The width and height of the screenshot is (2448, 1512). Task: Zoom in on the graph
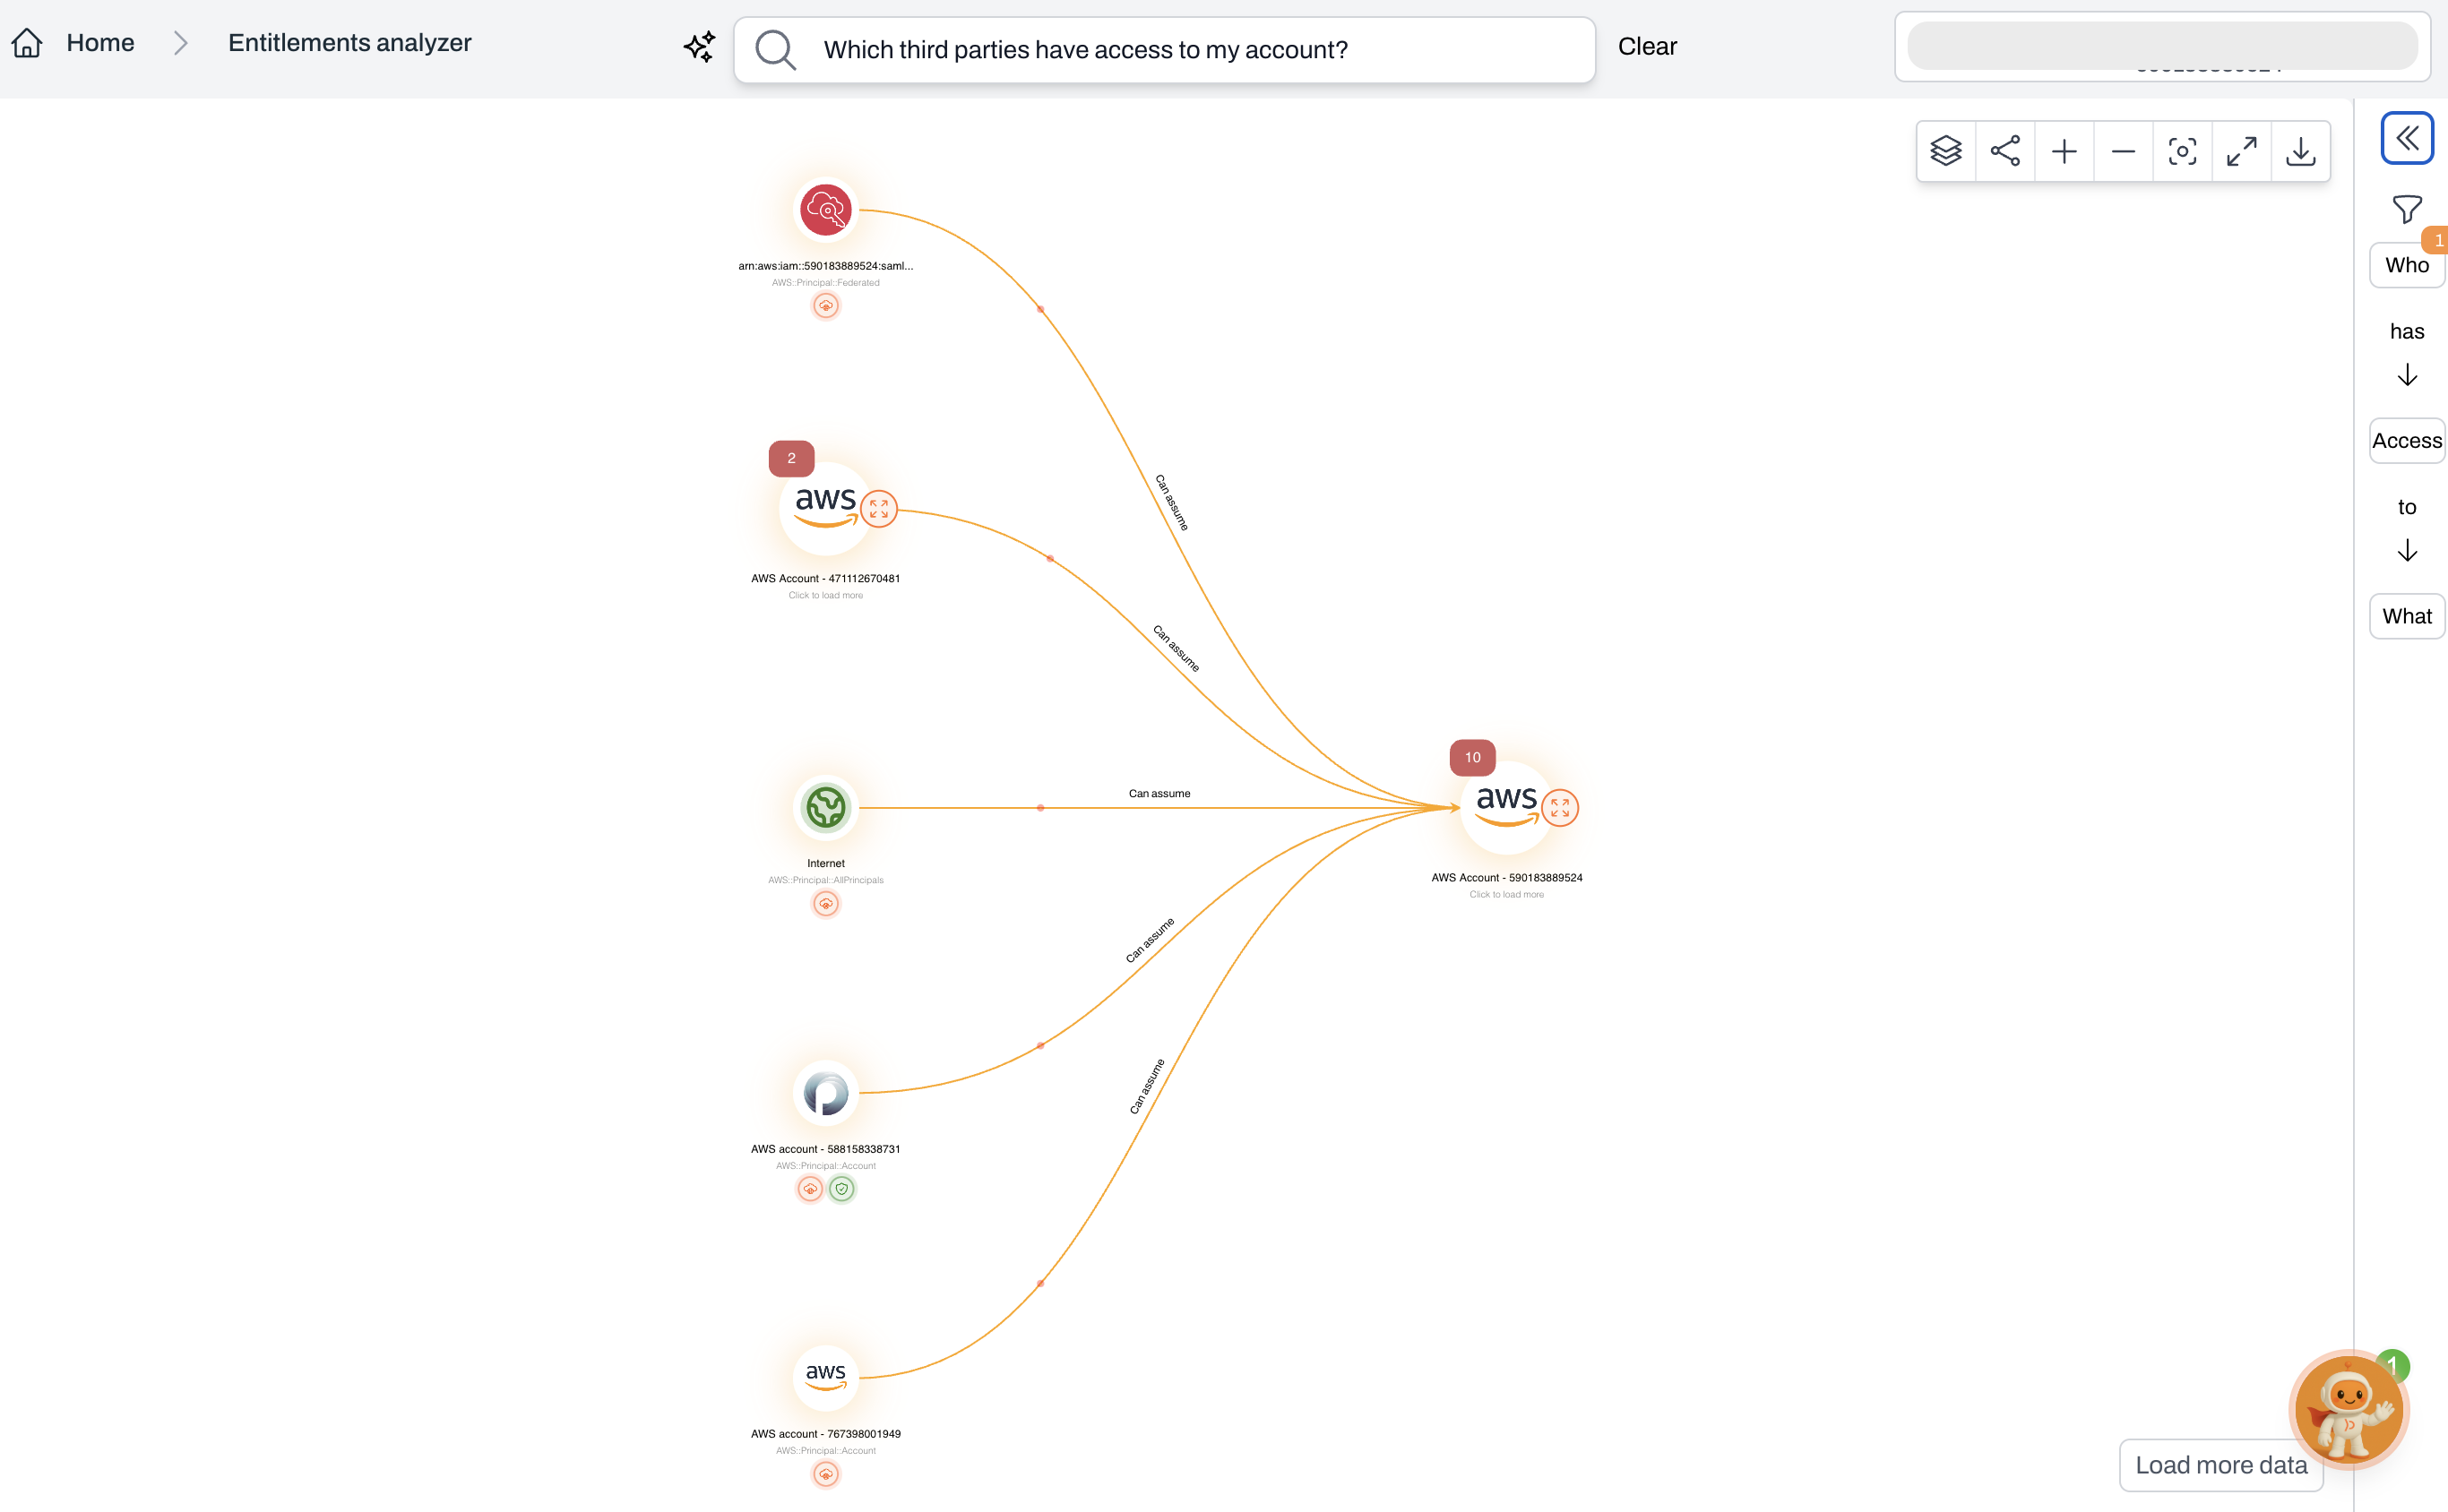click(x=2064, y=151)
